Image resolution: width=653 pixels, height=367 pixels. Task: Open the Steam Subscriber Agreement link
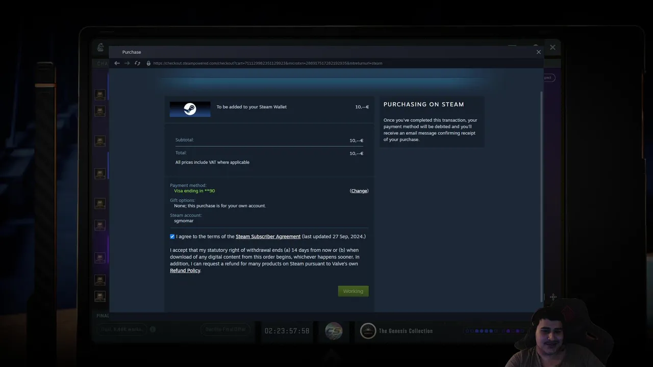click(268, 237)
